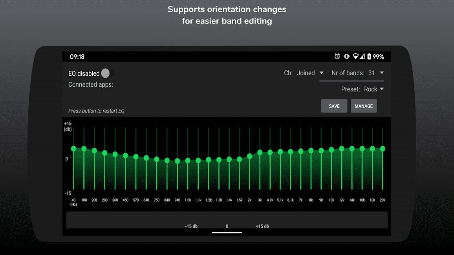
Task: Toggle the EQ disabled switch
Action: click(x=107, y=73)
